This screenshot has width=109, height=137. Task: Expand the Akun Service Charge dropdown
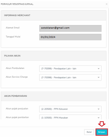click(70, 77)
